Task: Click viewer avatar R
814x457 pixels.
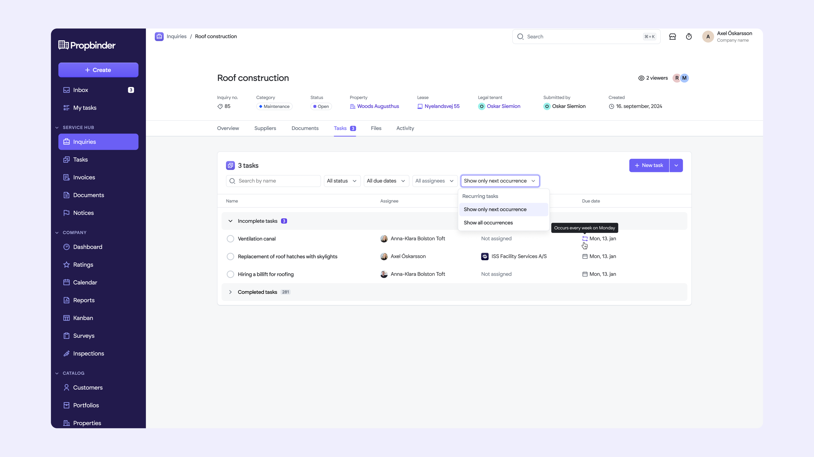Action: pos(677,78)
